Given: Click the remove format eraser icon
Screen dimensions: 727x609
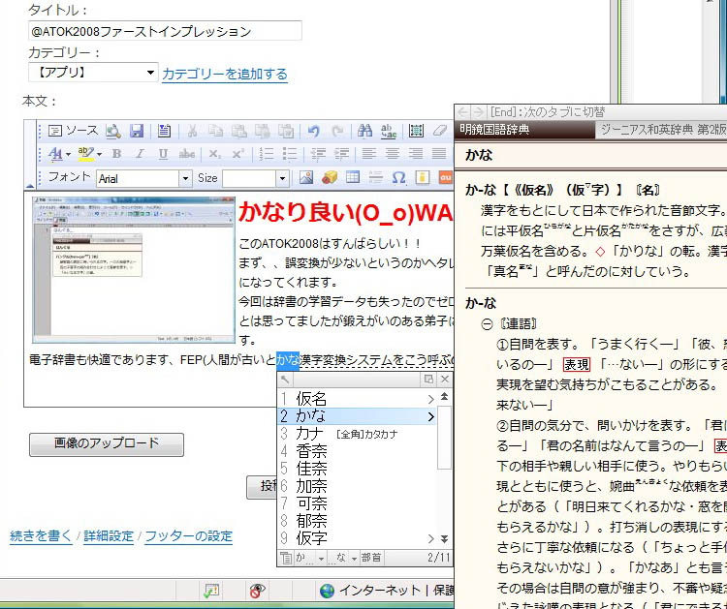Looking at the screenshot, I should pos(439,131).
